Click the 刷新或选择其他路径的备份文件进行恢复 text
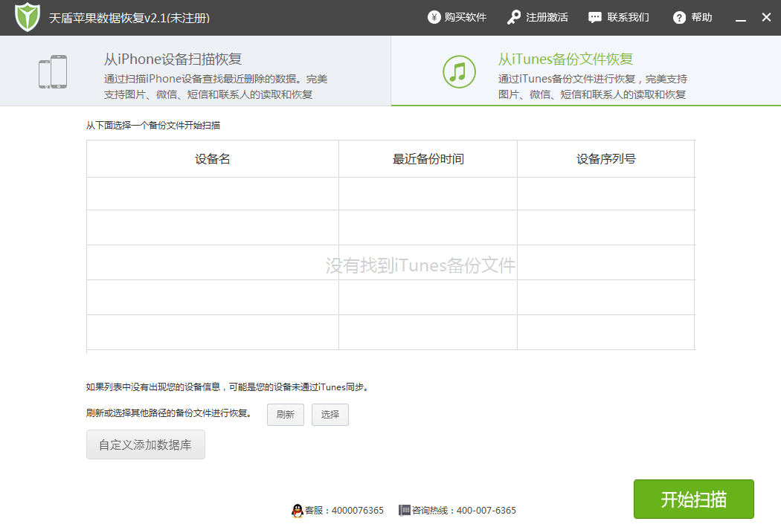This screenshot has width=781, height=527. tap(169, 413)
